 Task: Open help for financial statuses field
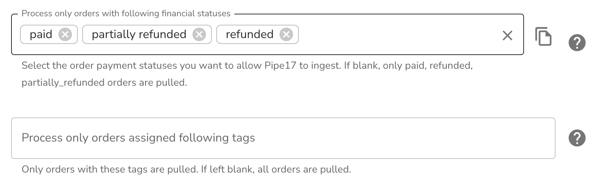click(x=577, y=43)
